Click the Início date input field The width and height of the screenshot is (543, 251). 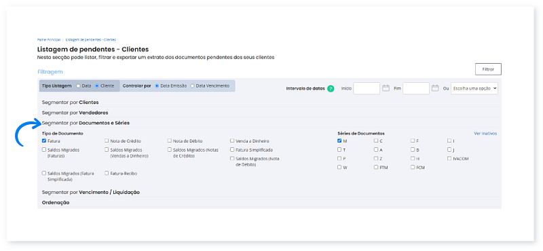click(367, 88)
